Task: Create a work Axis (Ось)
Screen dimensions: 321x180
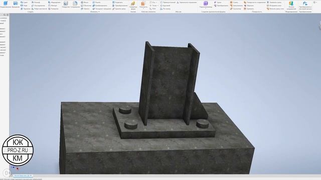Action: coord(152,2)
